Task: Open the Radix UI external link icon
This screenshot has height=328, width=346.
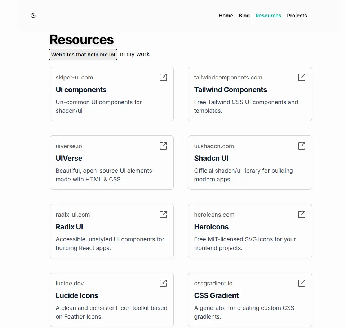Action: click(163, 215)
